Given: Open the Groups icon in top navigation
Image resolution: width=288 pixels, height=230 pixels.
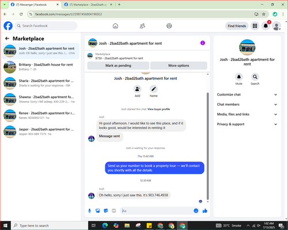Looking at the screenshot, I should [169, 26].
